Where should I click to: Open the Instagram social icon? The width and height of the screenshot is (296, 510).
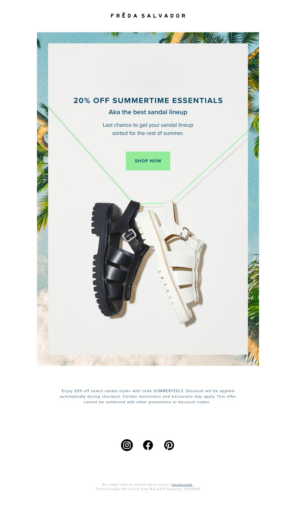(x=127, y=445)
